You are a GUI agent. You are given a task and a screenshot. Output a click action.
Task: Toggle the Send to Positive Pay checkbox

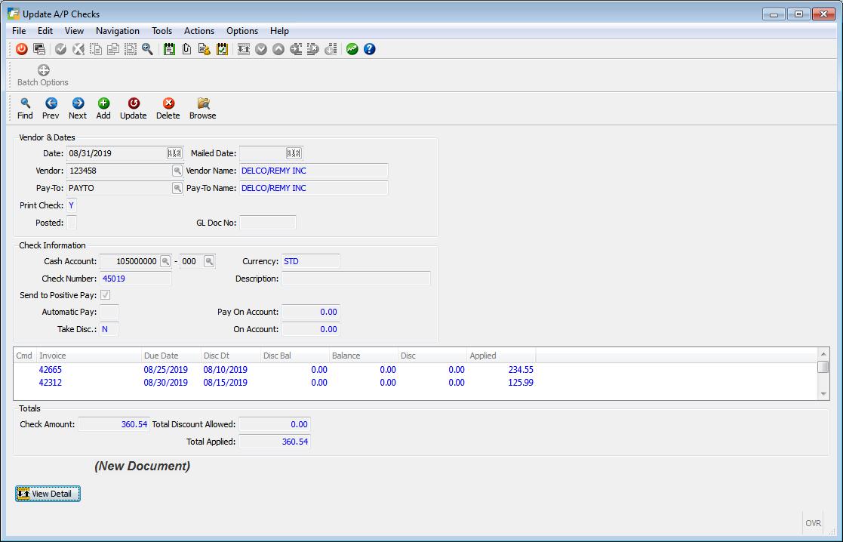coord(106,294)
